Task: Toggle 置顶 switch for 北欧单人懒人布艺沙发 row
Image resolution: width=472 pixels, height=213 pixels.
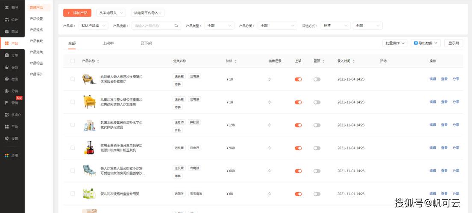Action: [x=317, y=79]
